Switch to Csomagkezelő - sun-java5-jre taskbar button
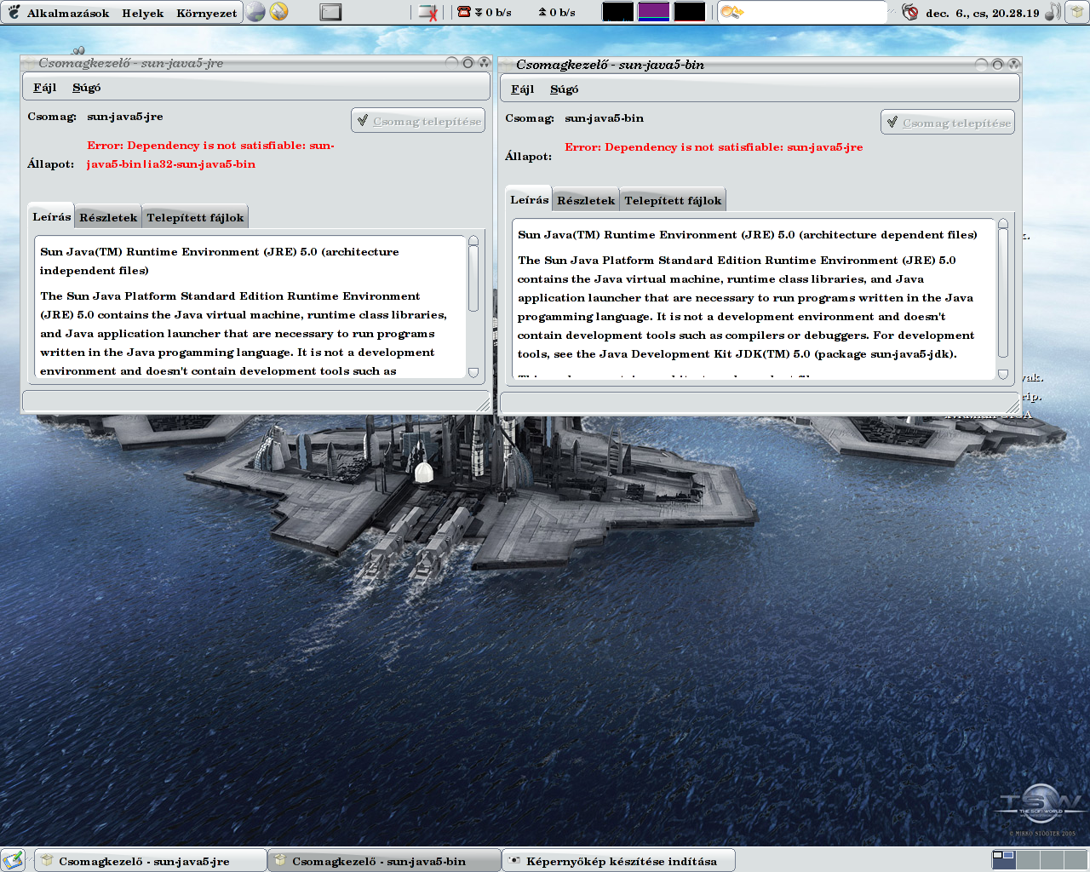 [151, 861]
